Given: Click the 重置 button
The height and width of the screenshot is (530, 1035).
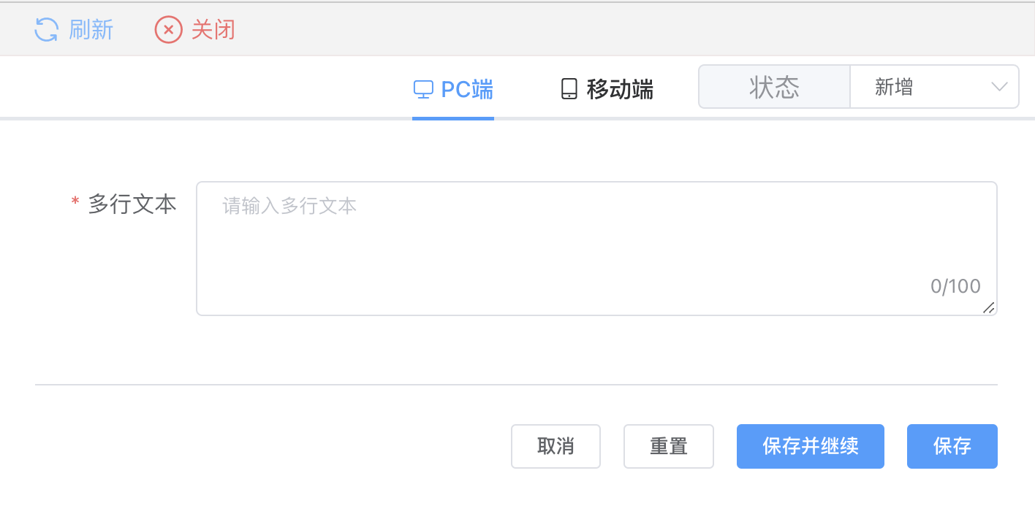Looking at the screenshot, I should click(669, 446).
